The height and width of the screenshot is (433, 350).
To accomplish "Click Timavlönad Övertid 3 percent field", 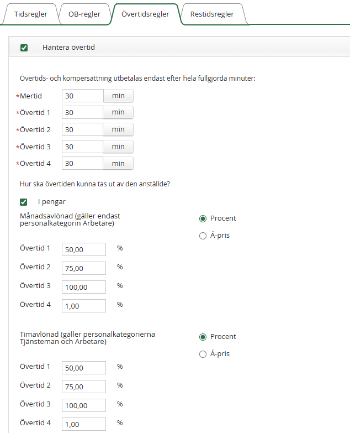I will pyautogui.click(x=83, y=405).
